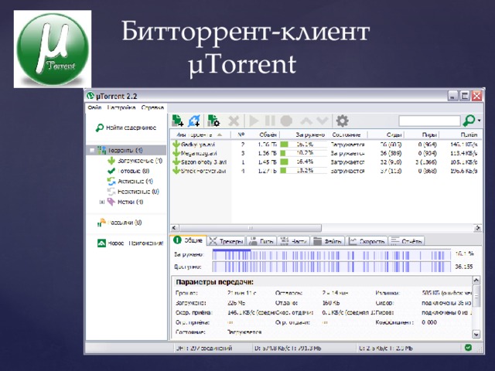495x371 pixels.
Task: Click the Start torrent play icon
Action: coord(254,121)
